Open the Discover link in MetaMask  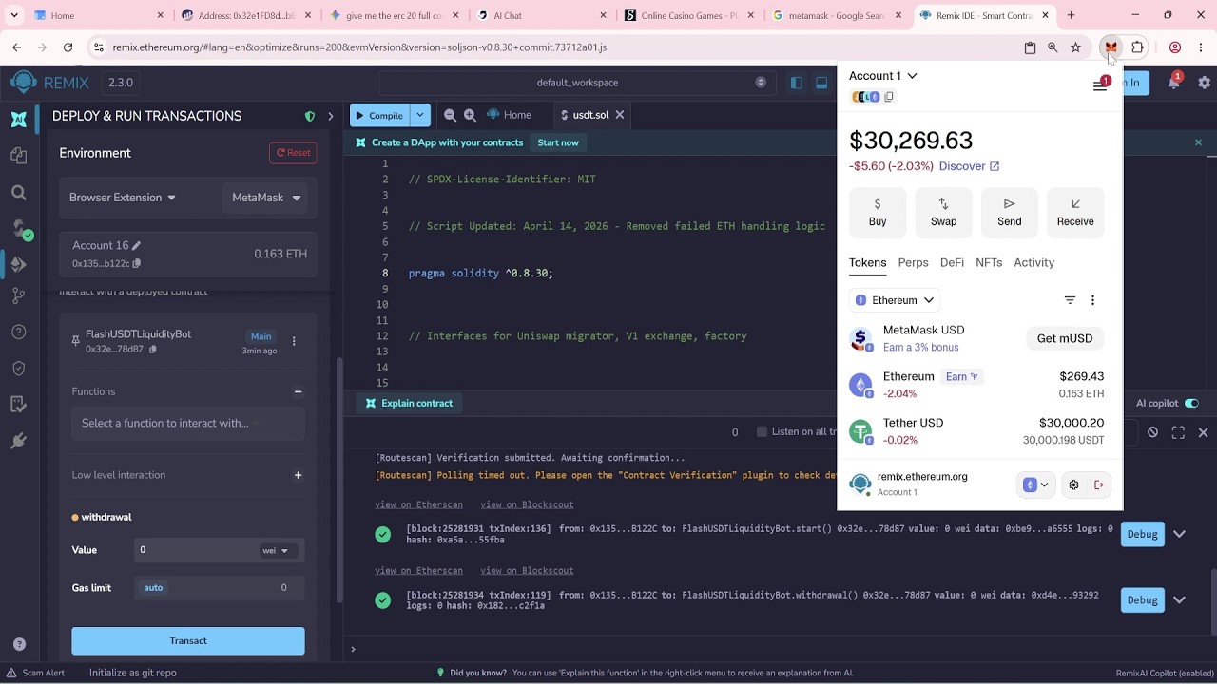point(969,166)
